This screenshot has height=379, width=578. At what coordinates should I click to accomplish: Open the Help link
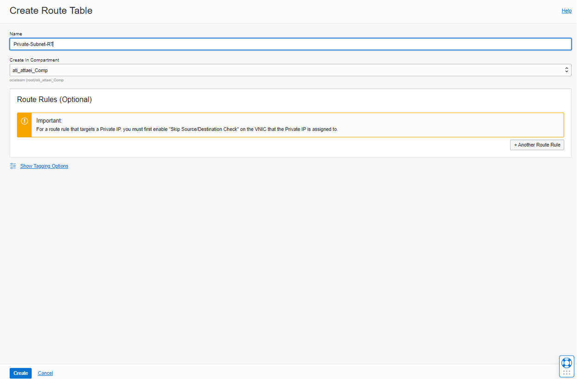(x=566, y=11)
